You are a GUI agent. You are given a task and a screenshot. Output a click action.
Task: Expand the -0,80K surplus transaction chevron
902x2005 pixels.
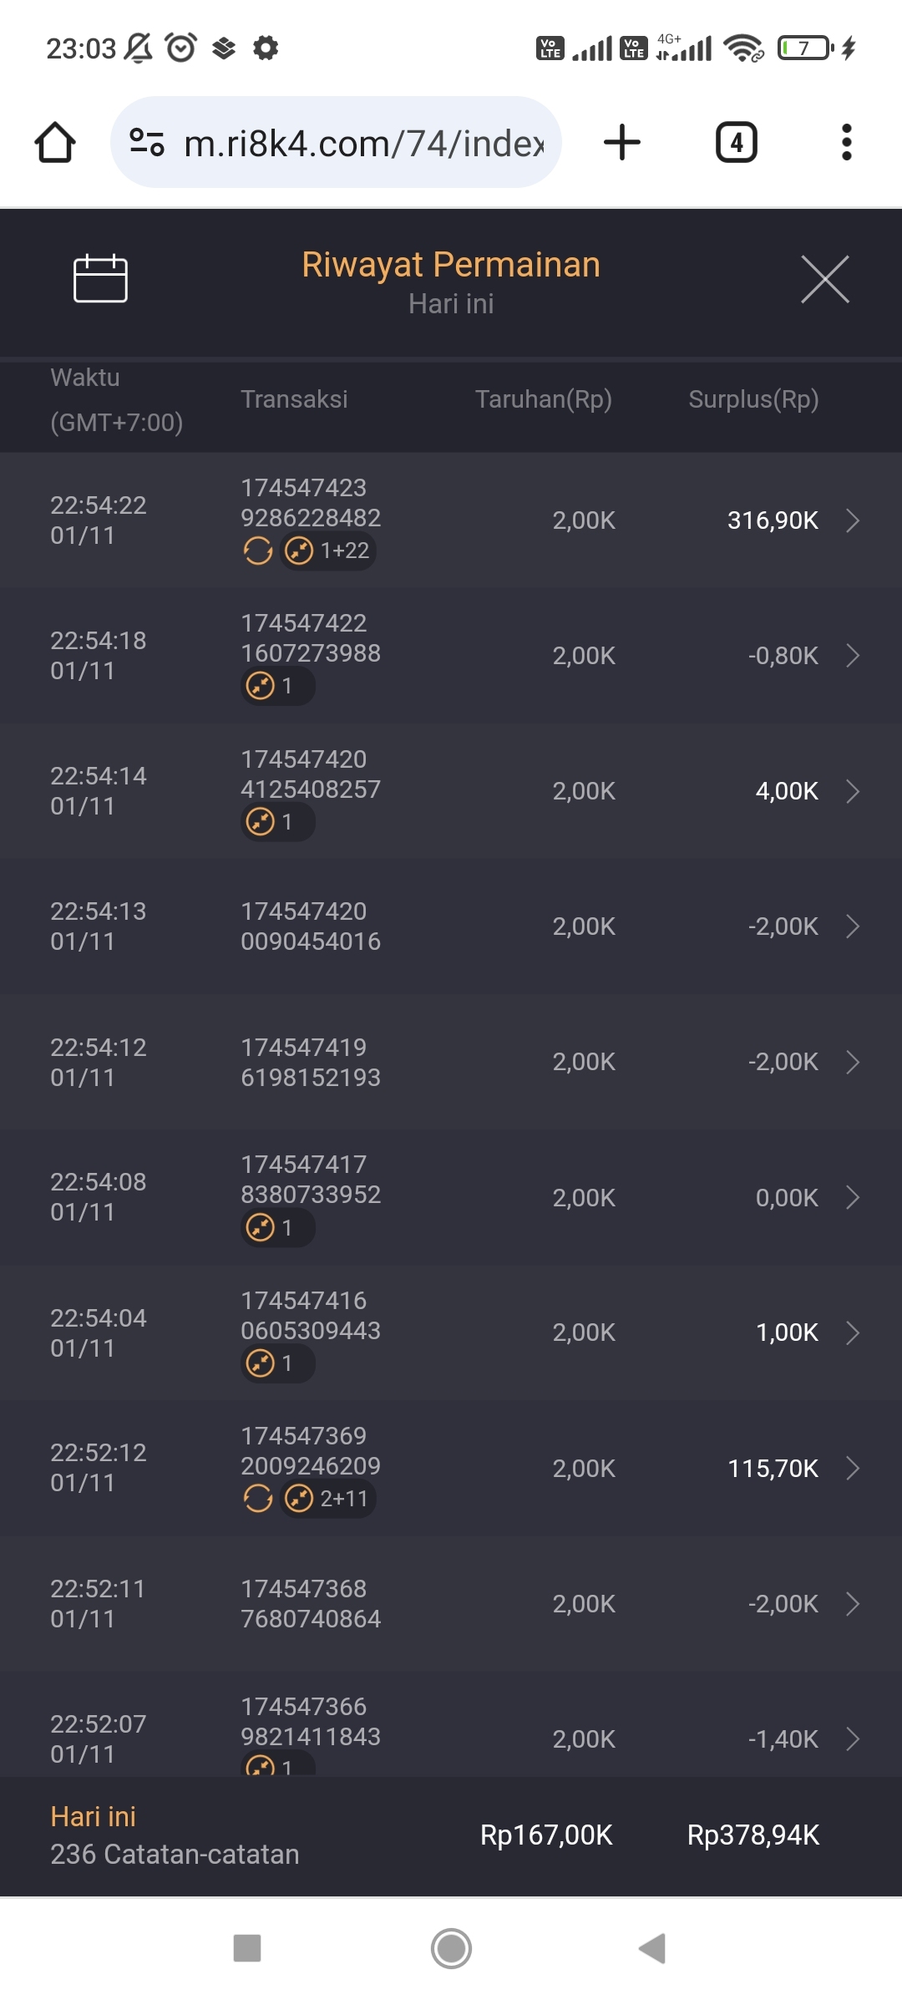click(852, 656)
